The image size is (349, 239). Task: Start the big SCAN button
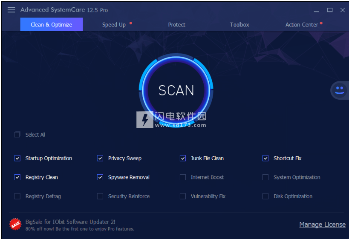tap(176, 90)
